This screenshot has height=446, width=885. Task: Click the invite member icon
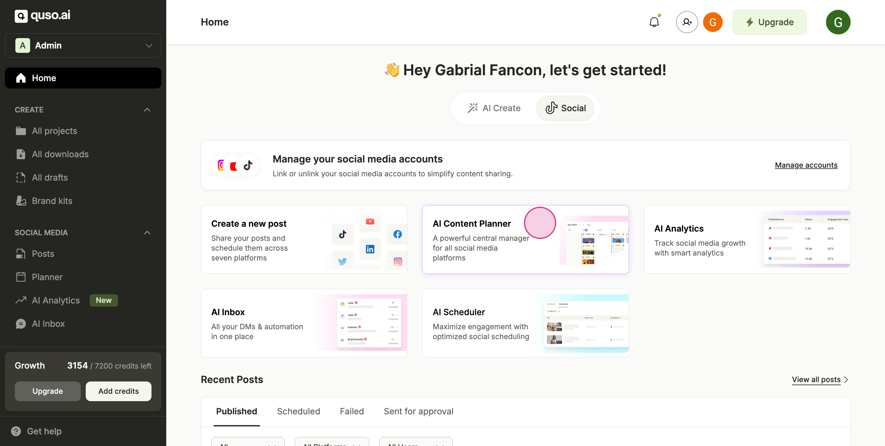coord(687,22)
